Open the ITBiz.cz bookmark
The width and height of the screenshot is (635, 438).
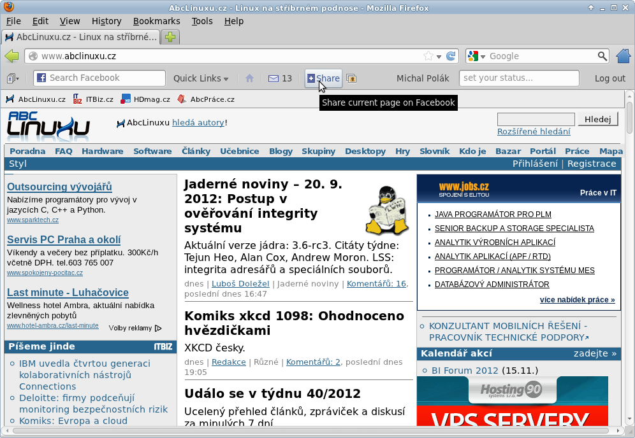[x=93, y=99]
